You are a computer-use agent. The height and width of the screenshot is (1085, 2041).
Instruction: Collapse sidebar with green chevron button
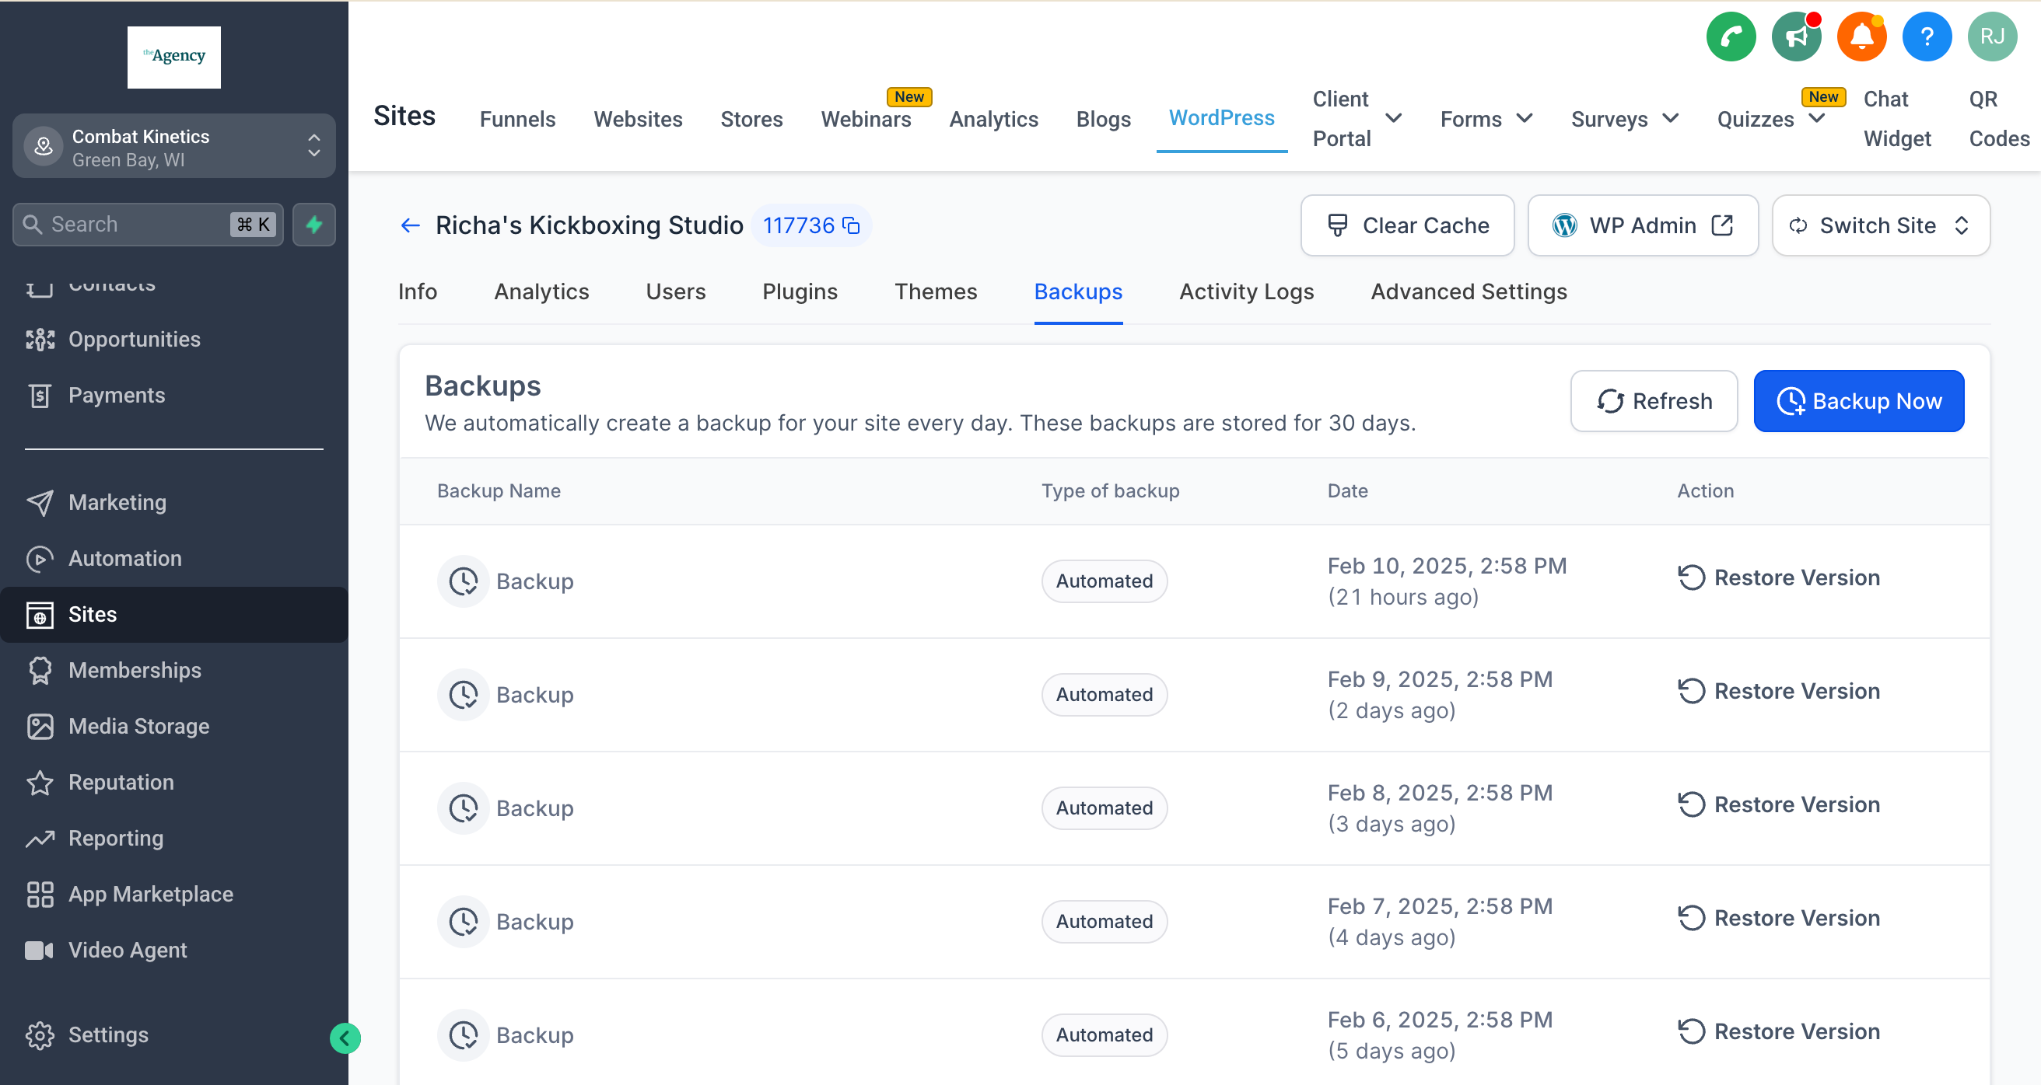(345, 1038)
